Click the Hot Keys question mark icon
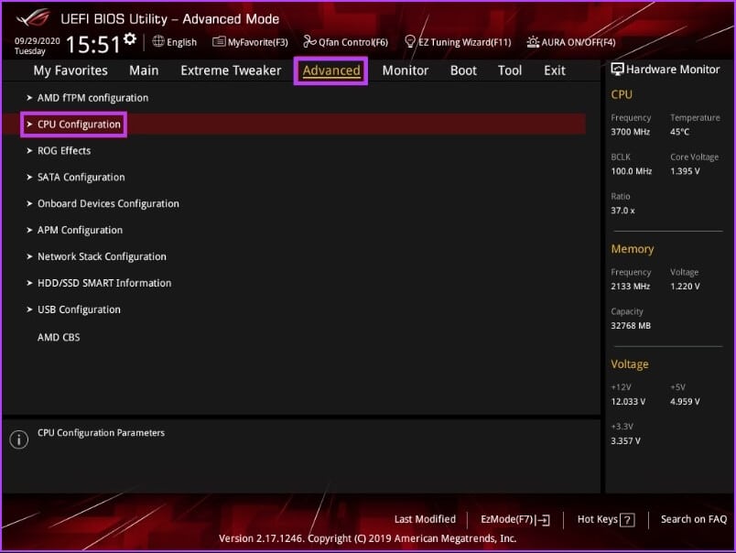The width and height of the screenshot is (736, 553). coord(627,520)
